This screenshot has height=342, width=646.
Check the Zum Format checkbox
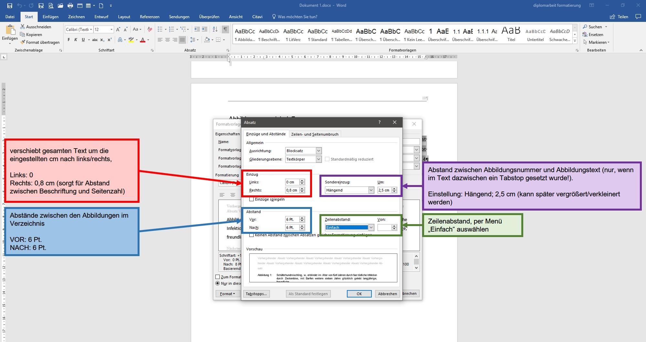(218, 277)
